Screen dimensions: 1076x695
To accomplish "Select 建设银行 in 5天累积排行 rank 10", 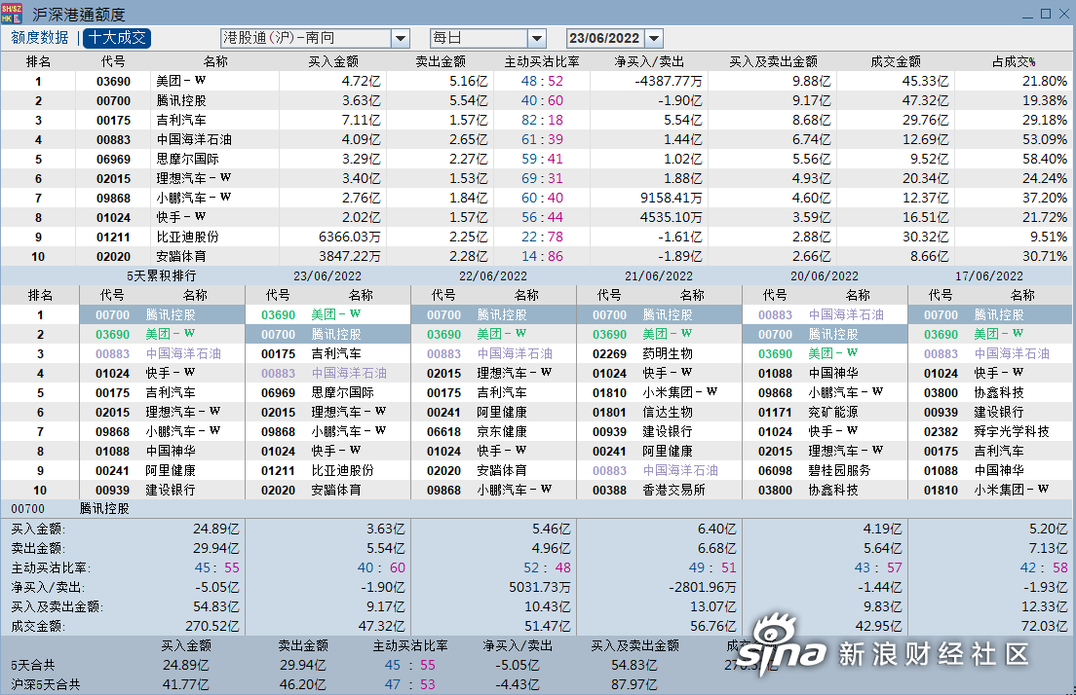I will click(171, 490).
